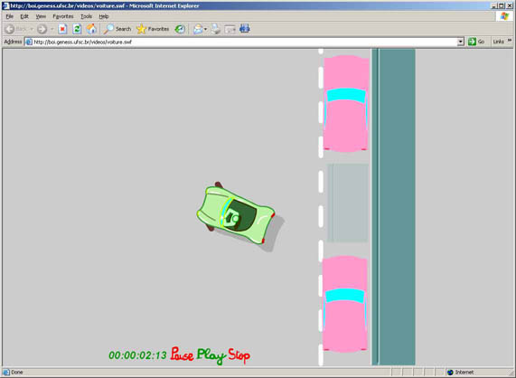Screen dimensions: 516x378
Task: Open the Favorites menu
Action: pos(63,16)
